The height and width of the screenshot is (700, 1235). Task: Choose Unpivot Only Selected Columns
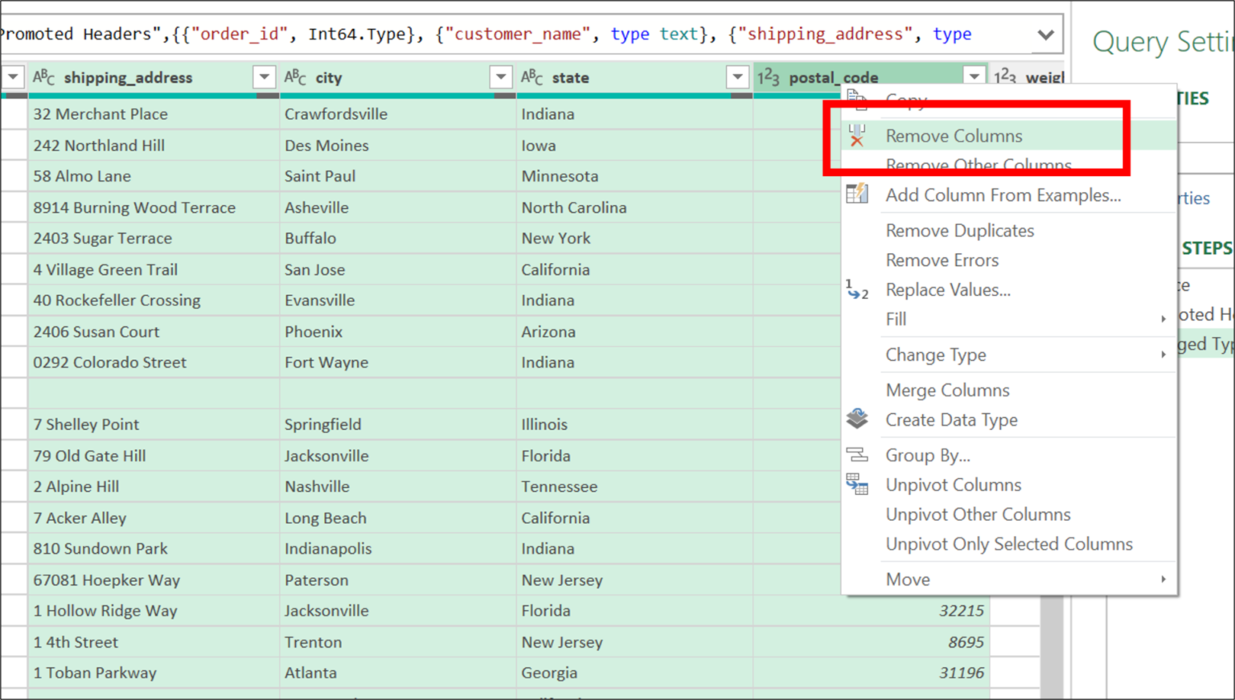tap(1008, 544)
